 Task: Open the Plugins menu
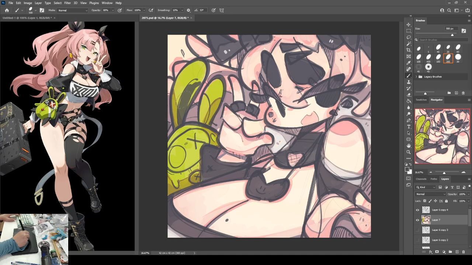94,3
